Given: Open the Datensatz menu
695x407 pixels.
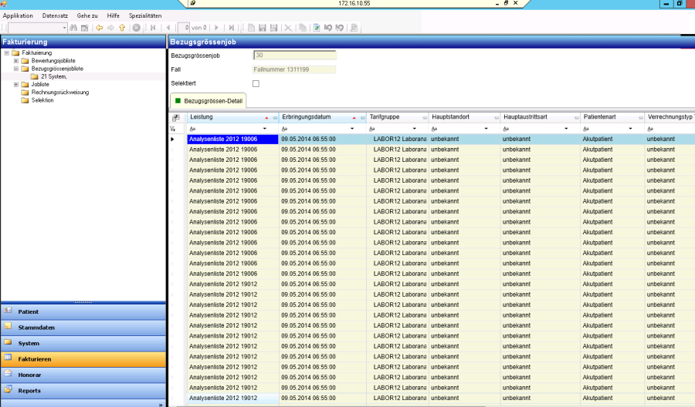Looking at the screenshot, I should coord(55,15).
